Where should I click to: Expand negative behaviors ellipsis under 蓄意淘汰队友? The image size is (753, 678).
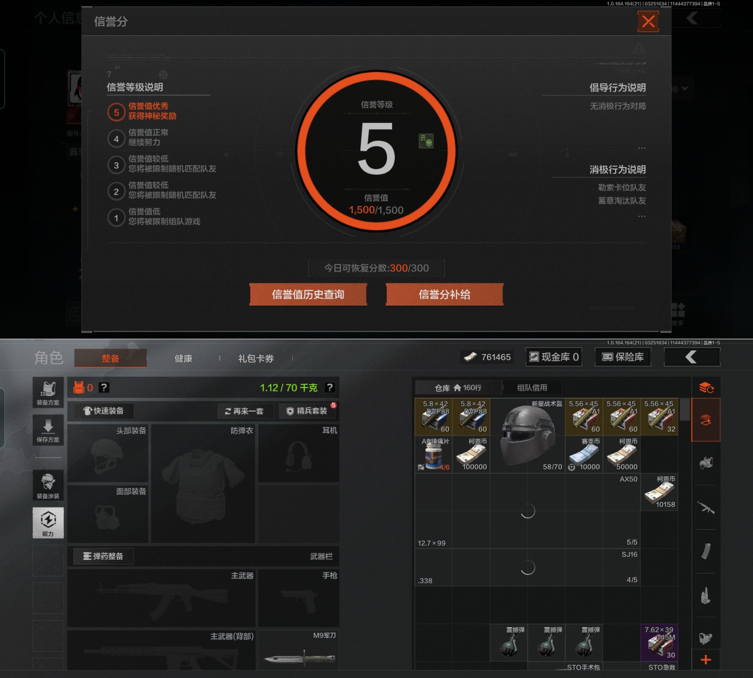(x=641, y=216)
